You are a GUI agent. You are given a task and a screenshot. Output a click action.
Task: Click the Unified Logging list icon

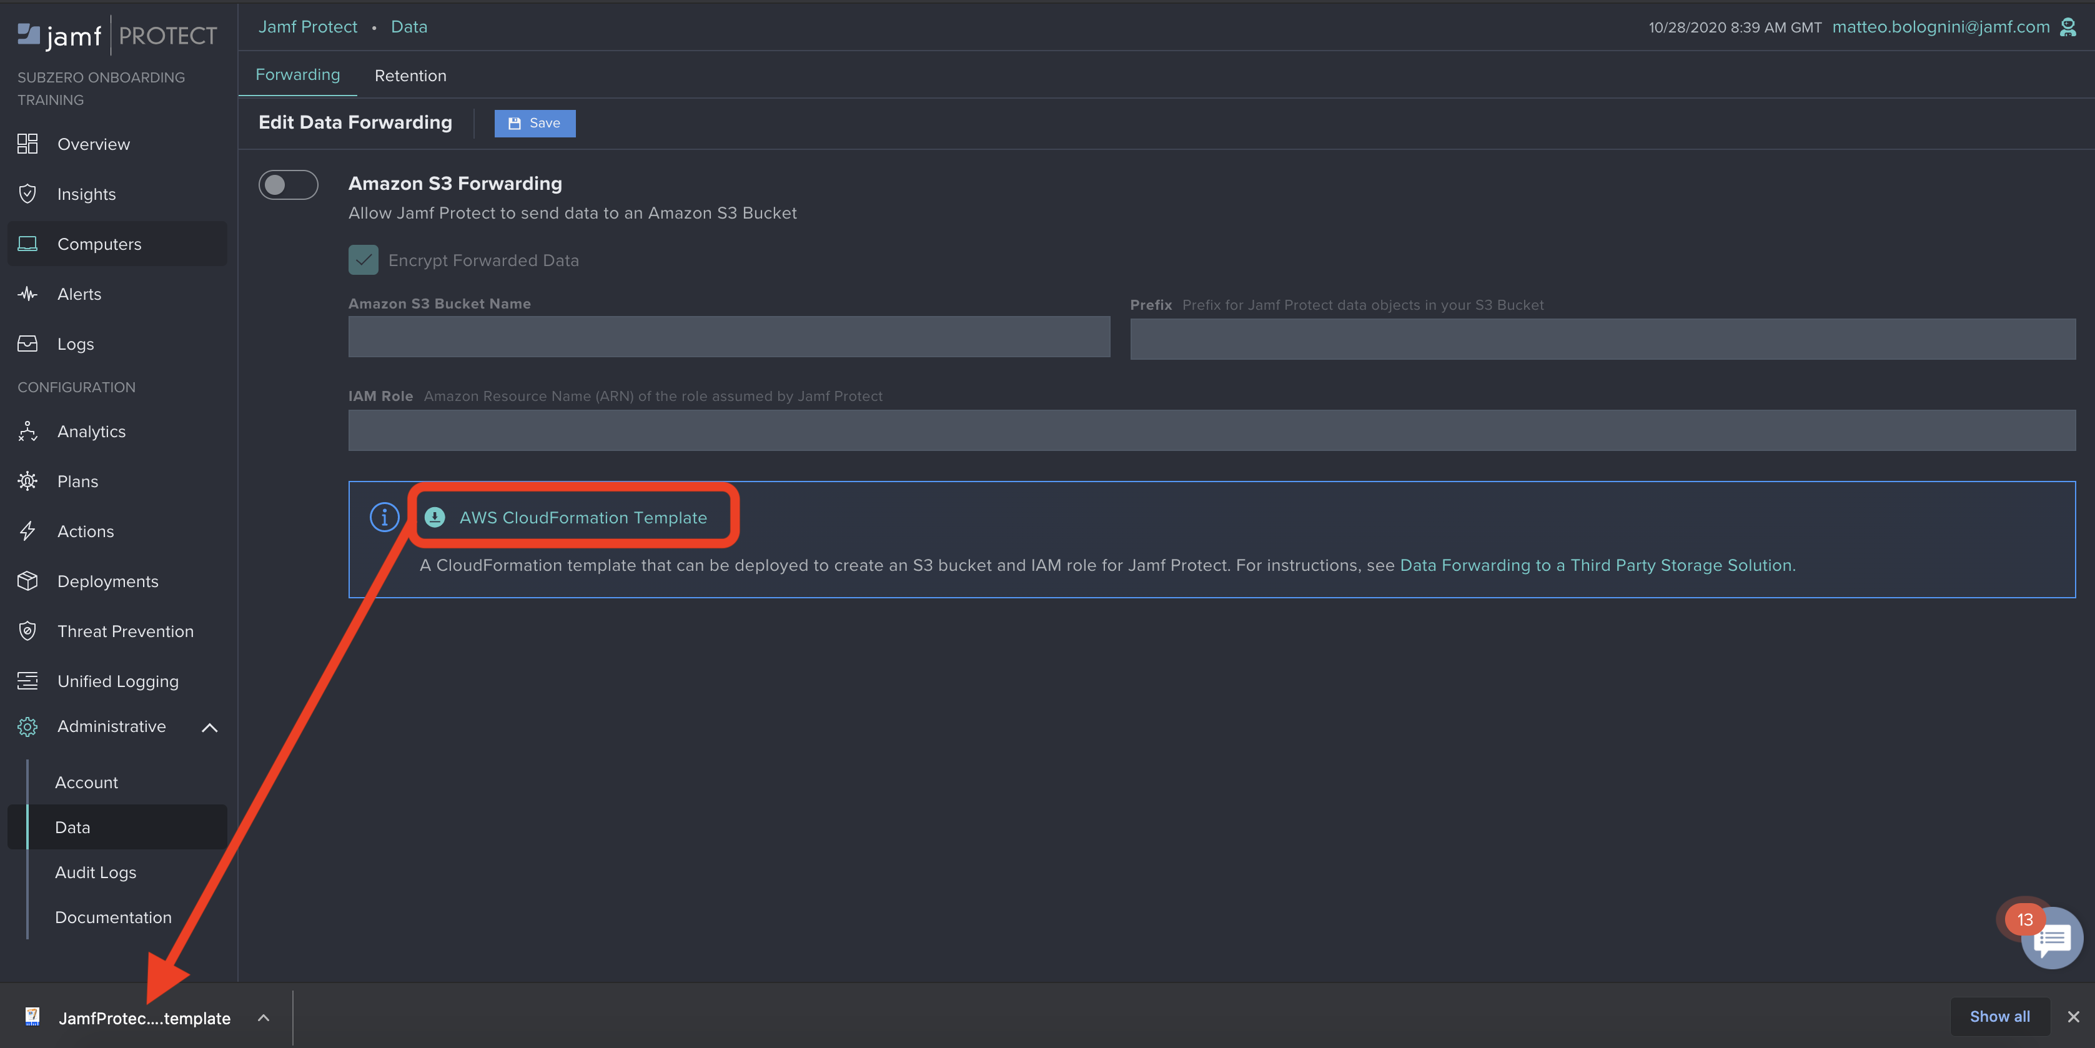coord(27,681)
